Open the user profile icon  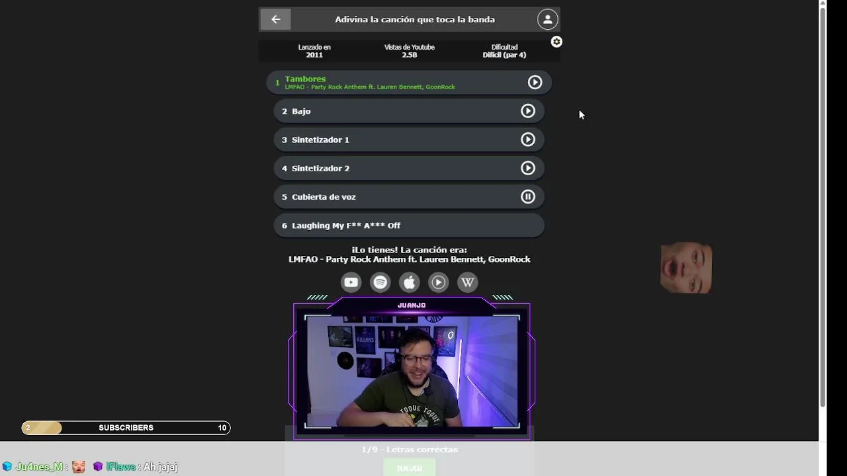547,19
